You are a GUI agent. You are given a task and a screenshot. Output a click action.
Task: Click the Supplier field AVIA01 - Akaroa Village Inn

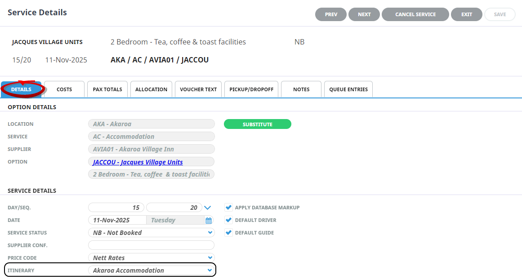point(152,149)
